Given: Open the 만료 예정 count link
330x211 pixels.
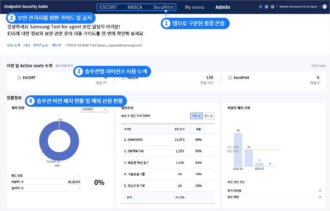Looking at the screenshot, I should click(x=320, y=197).
